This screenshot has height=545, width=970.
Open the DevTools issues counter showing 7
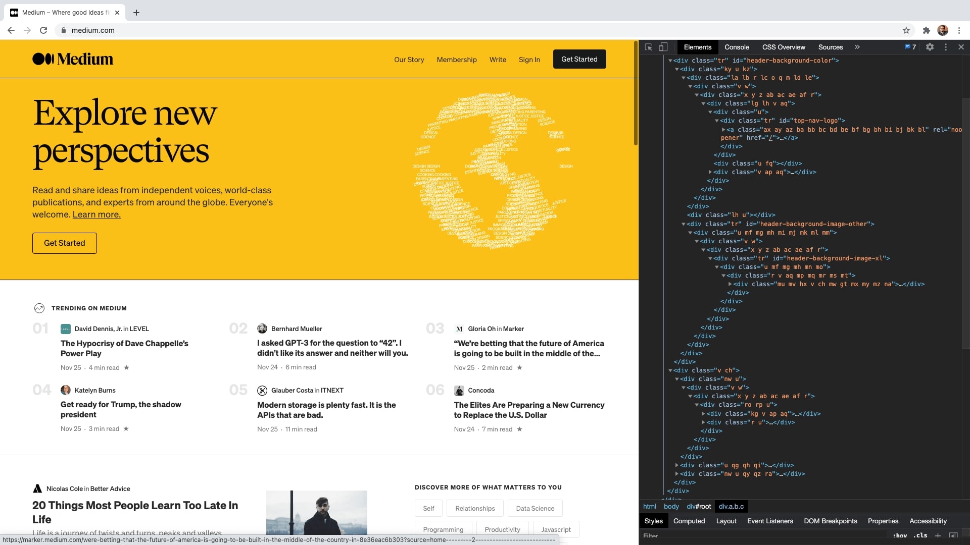pos(910,47)
